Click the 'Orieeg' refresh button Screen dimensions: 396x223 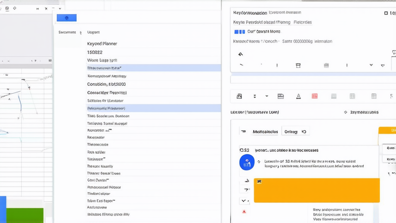coord(295,132)
